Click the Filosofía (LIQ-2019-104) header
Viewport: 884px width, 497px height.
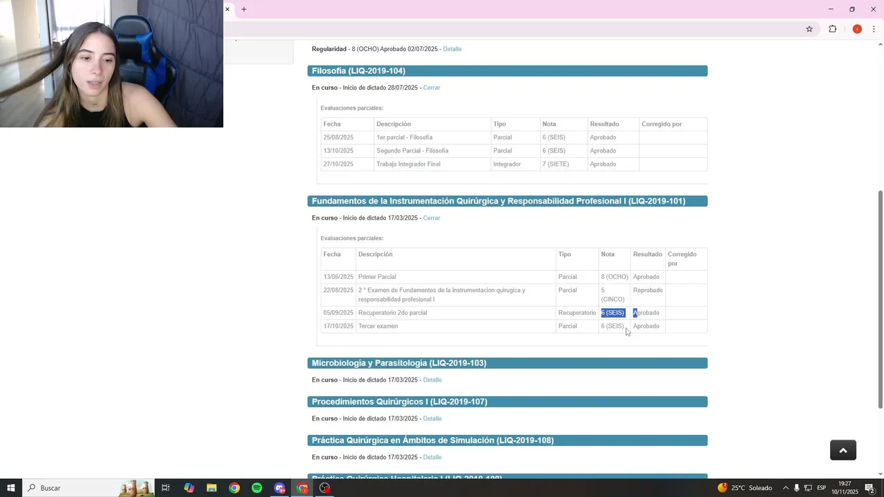(x=508, y=71)
